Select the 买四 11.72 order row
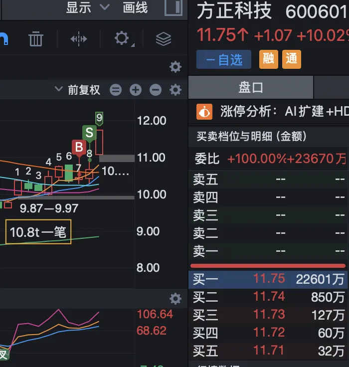The image size is (349, 367). pos(268,333)
